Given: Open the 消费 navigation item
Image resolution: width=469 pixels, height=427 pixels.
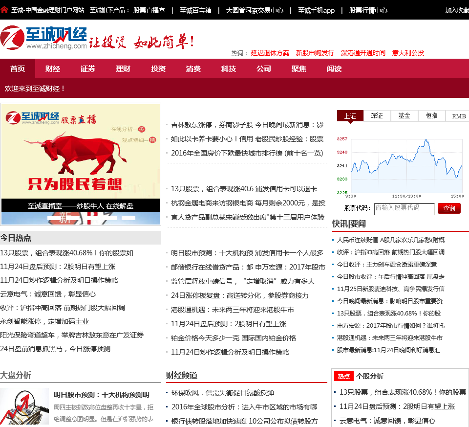Looking at the screenshot, I should click(193, 68).
